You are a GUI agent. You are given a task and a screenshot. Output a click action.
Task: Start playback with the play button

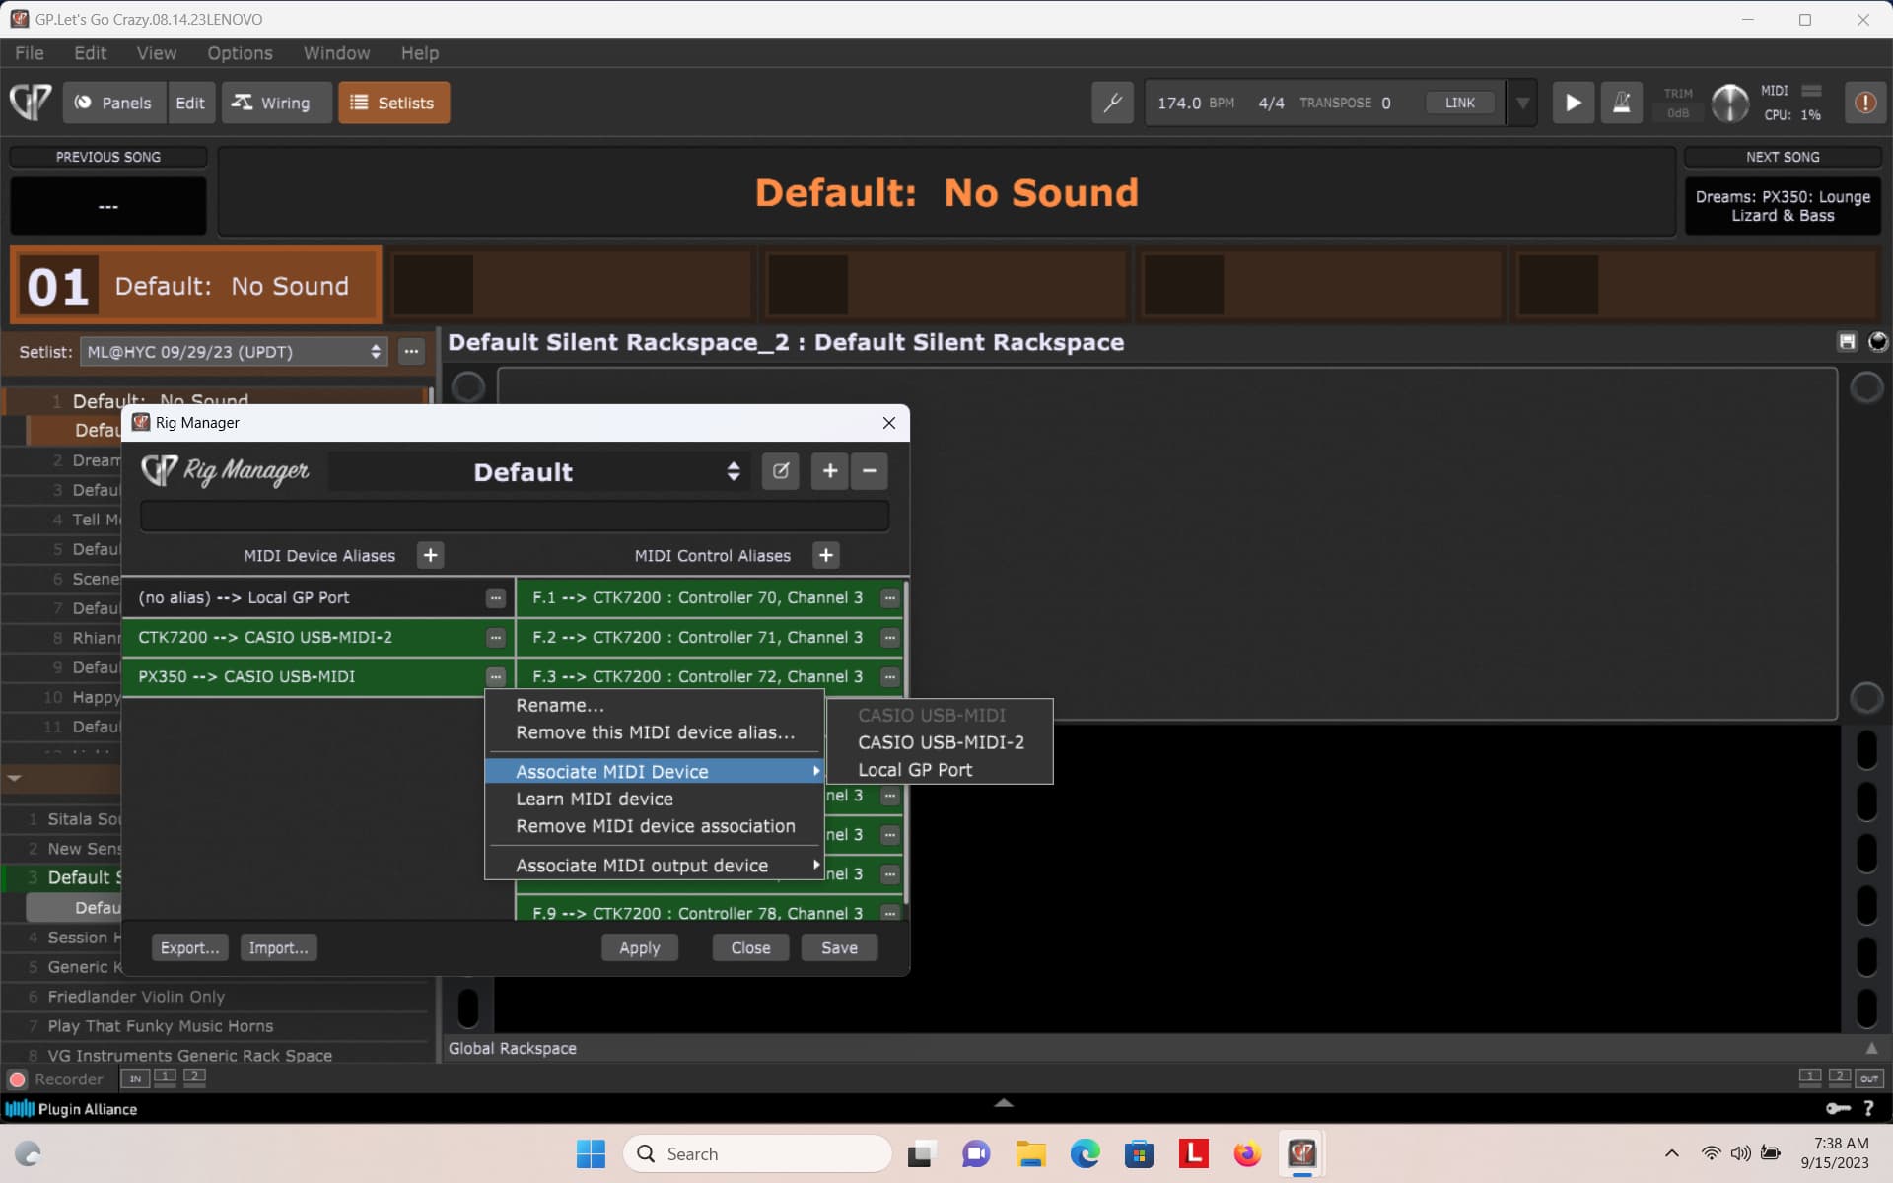point(1574,103)
